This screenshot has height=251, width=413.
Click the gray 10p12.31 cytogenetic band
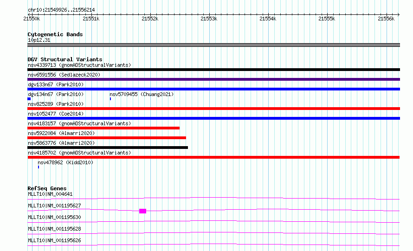(213, 45)
